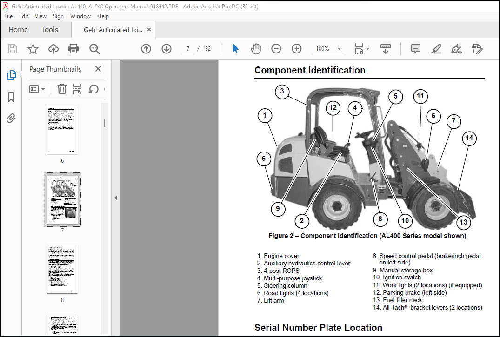
Task: Open the Attachments paperclip icon
Action: (11, 118)
